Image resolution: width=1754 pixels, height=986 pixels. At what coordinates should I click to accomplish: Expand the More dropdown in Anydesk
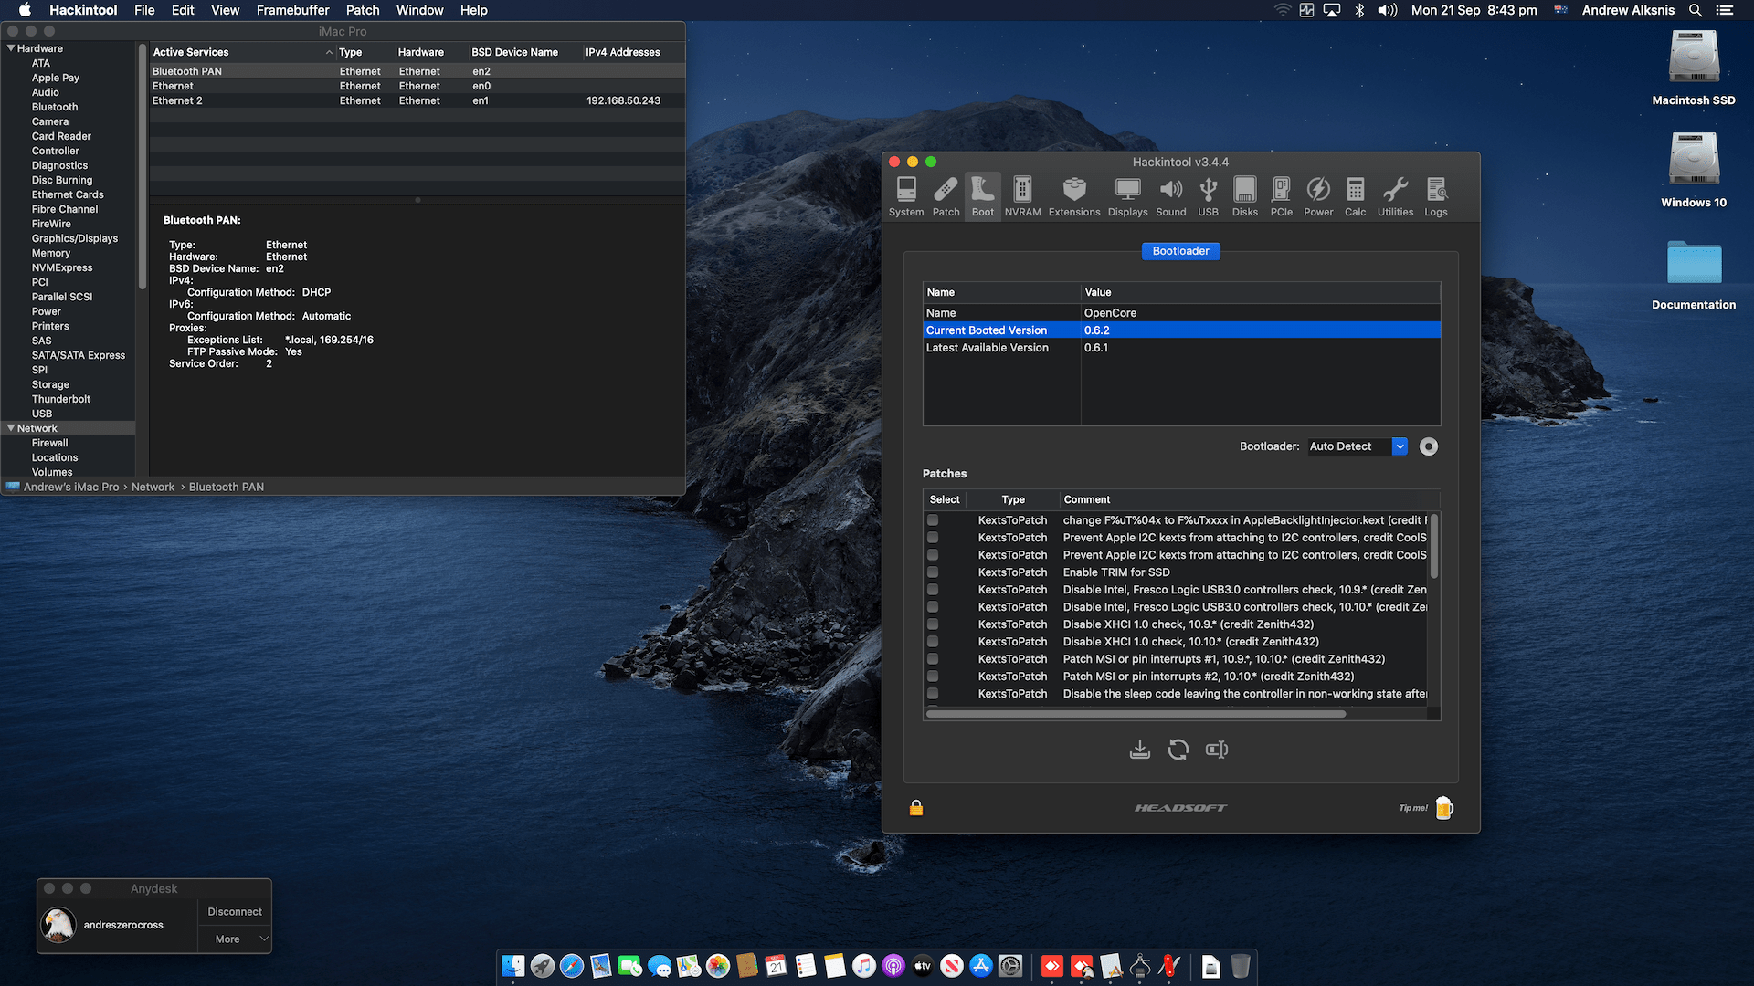coord(235,939)
